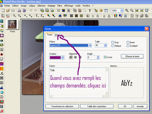Enable the Gras checkbox
This screenshot has height=114, width=152.
coord(113,42)
